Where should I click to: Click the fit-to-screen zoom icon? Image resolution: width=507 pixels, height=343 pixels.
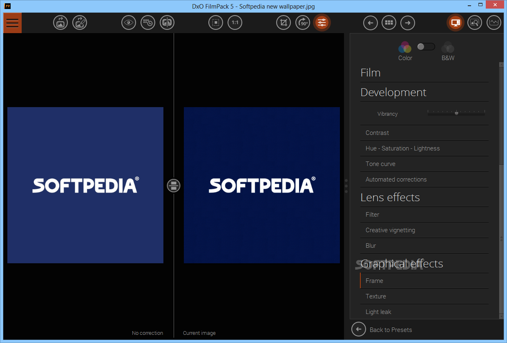(x=216, y=22)
